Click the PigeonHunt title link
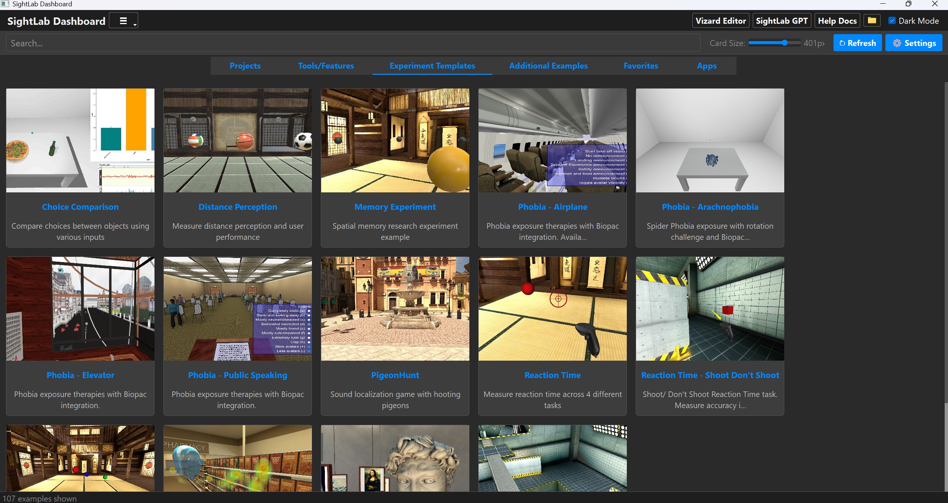Screen dimensions: 948x503 pos(395,375)
